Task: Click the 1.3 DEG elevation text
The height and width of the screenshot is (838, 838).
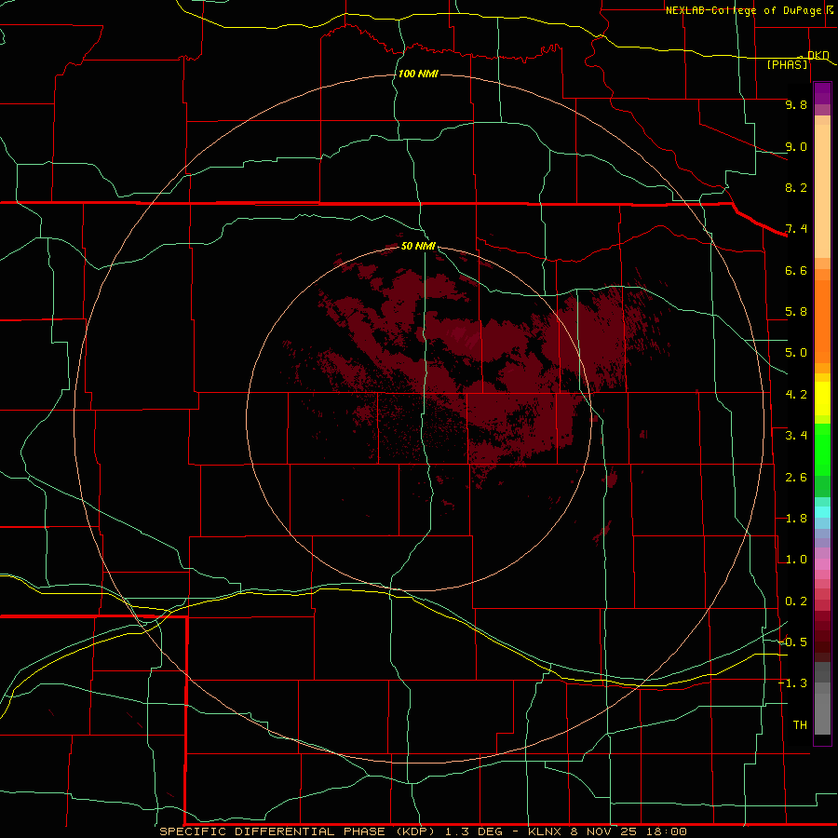Action: coord(474,831)
